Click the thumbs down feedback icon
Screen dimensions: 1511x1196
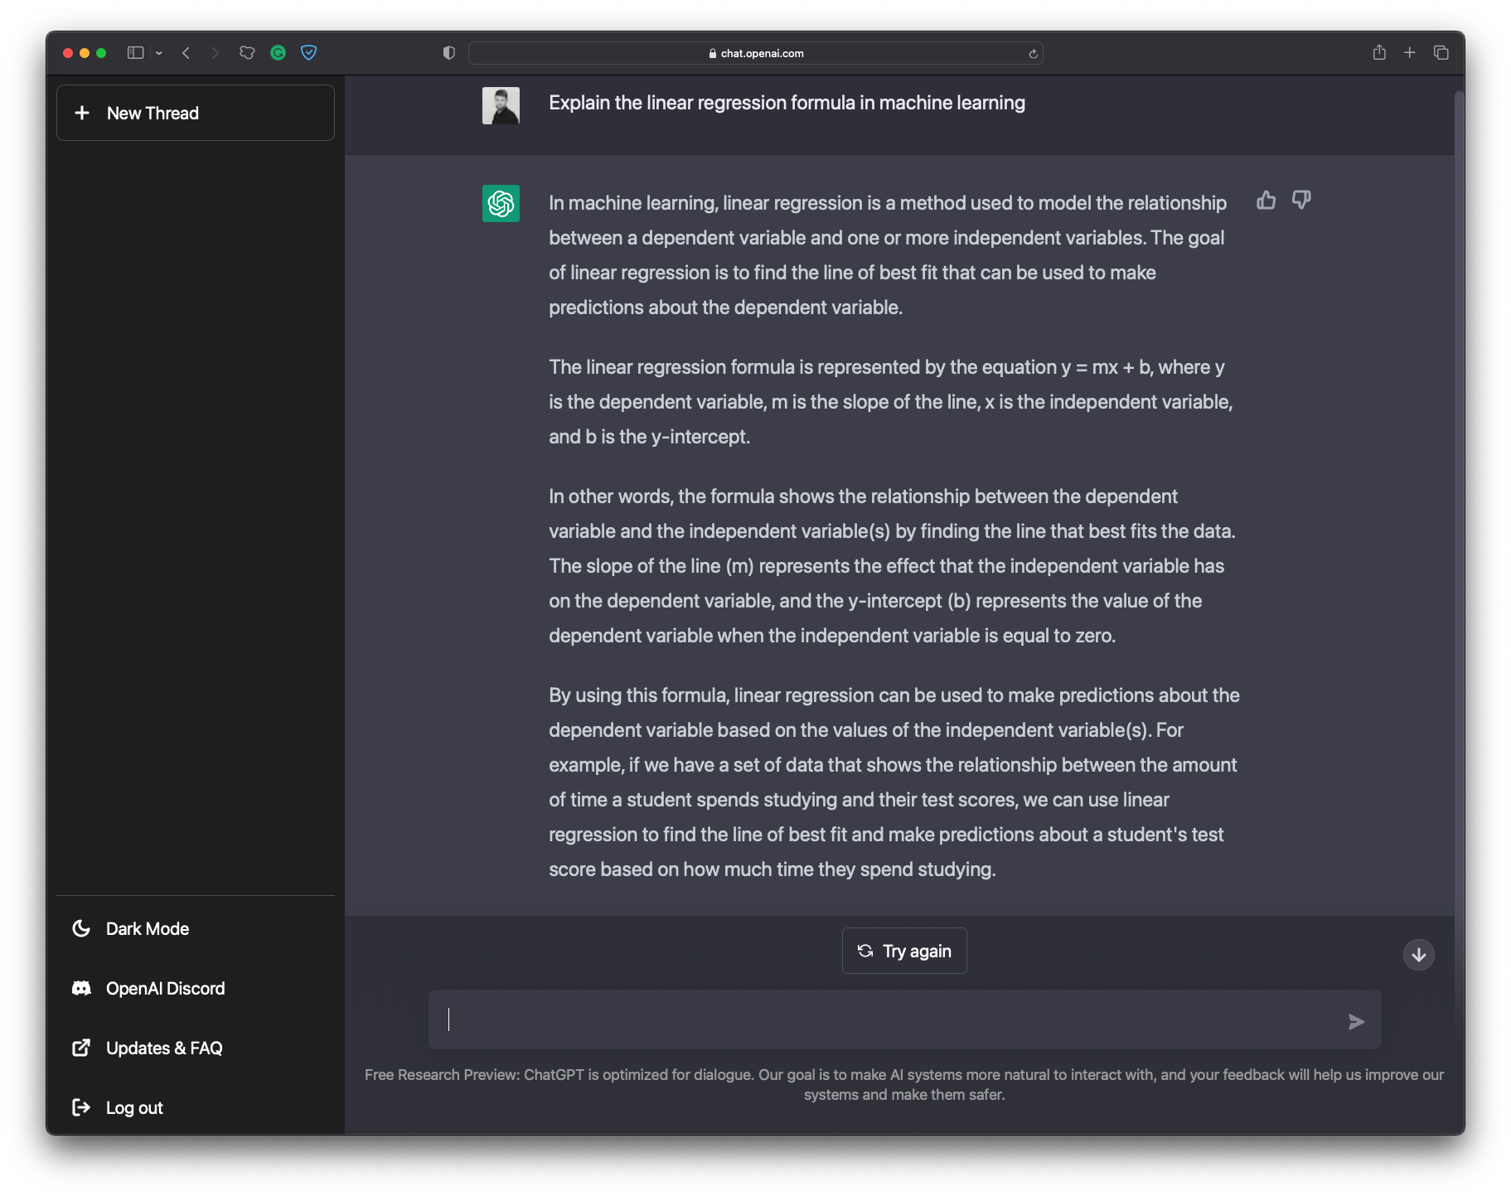(1301, 201)
